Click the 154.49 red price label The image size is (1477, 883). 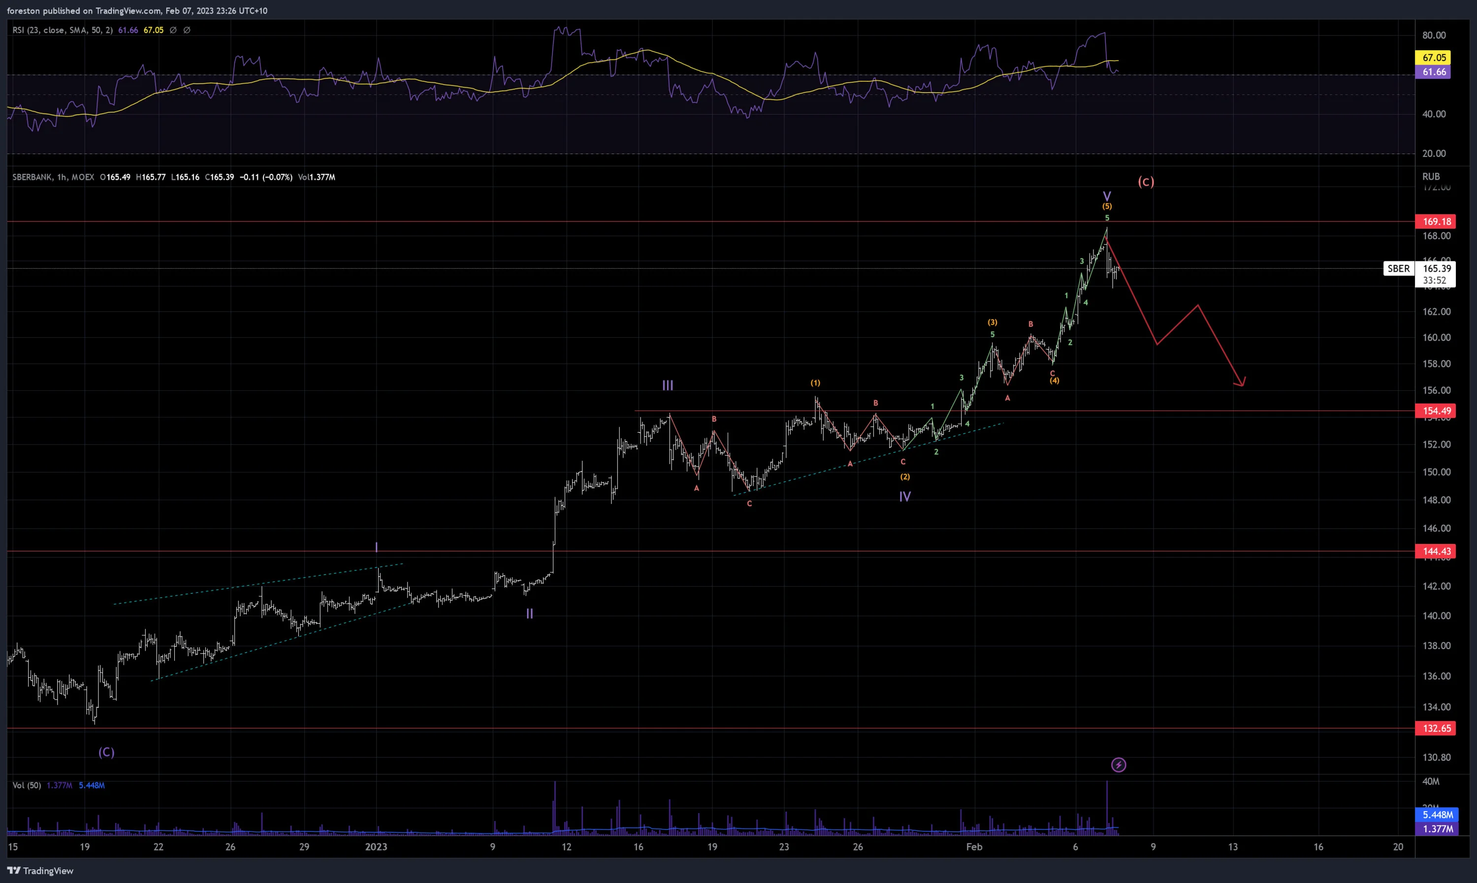point(1436,410)
